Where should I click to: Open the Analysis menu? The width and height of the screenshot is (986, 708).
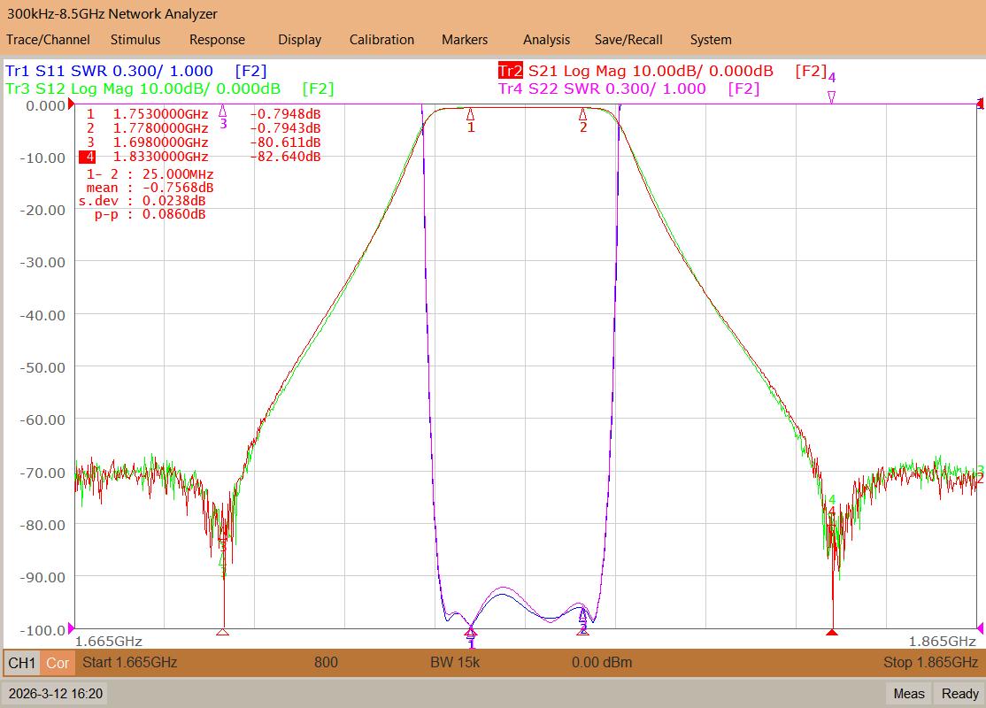click(x=546, y=40)
